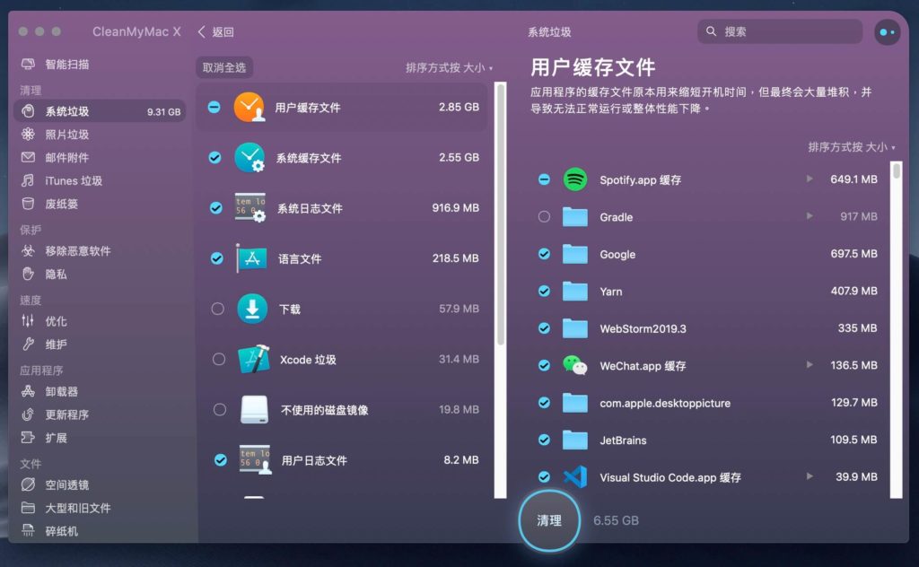Click the Maintenance wrench icon

[28, 344]
